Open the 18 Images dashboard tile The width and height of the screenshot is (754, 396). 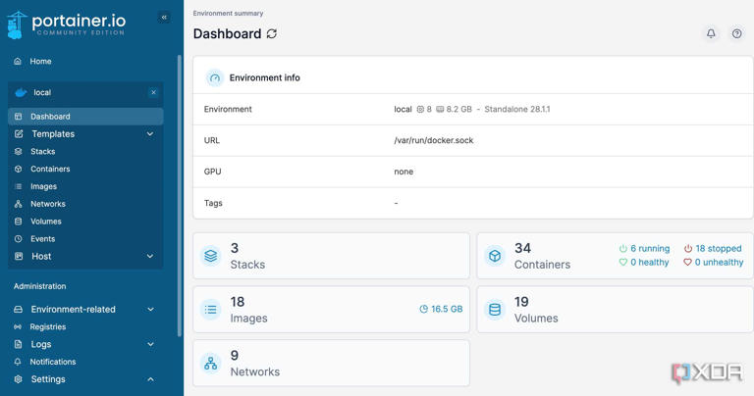331,310
